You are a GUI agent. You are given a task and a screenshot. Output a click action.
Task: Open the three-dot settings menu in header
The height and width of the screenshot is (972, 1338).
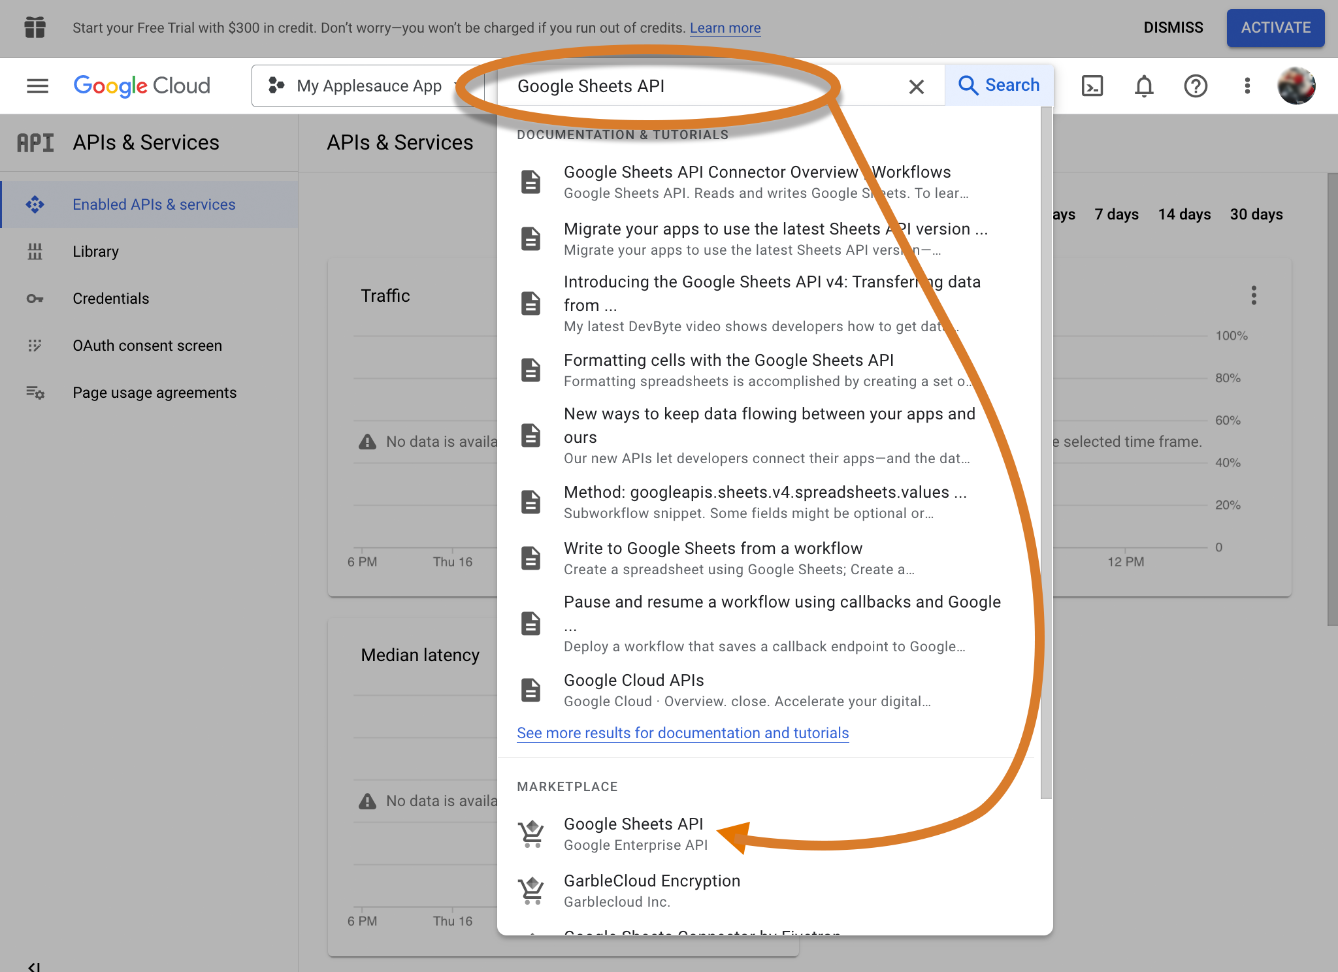click(1247, 86)
